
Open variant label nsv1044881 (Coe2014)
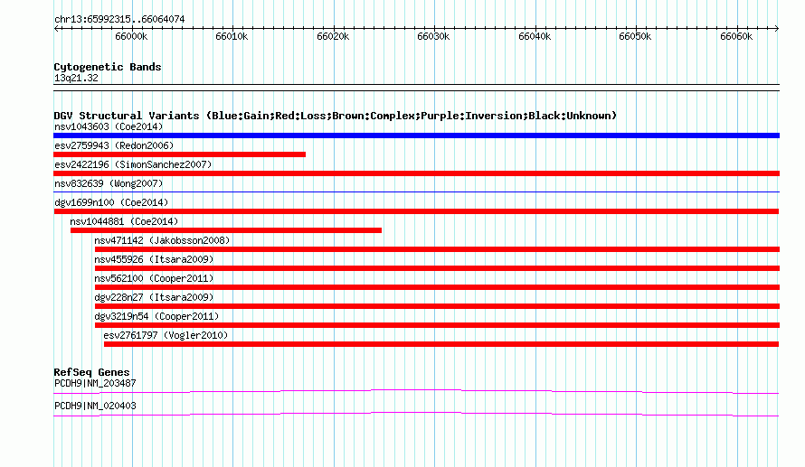(124, 221)
